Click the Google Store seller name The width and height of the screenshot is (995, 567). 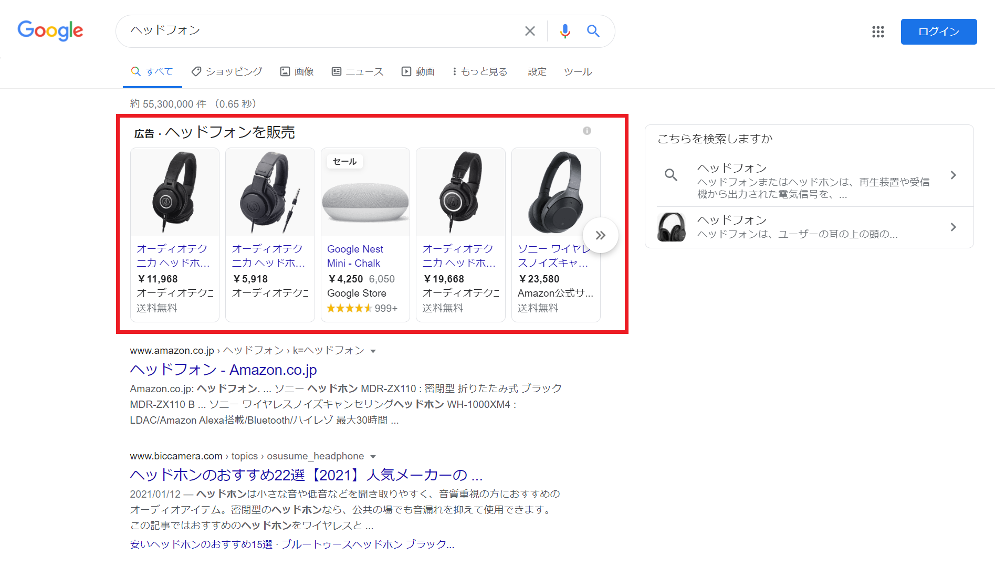click(357, 293)
